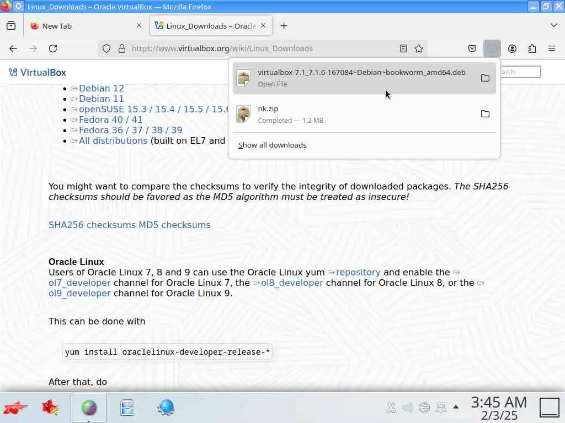Open All distributions download link
Screen dimensions: 565x423
pos(113,140)
